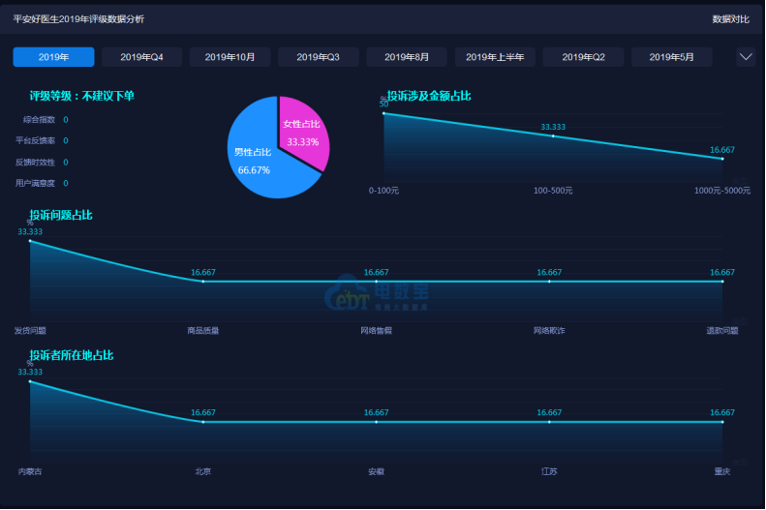Click the 平台反馈率 label

35,140
